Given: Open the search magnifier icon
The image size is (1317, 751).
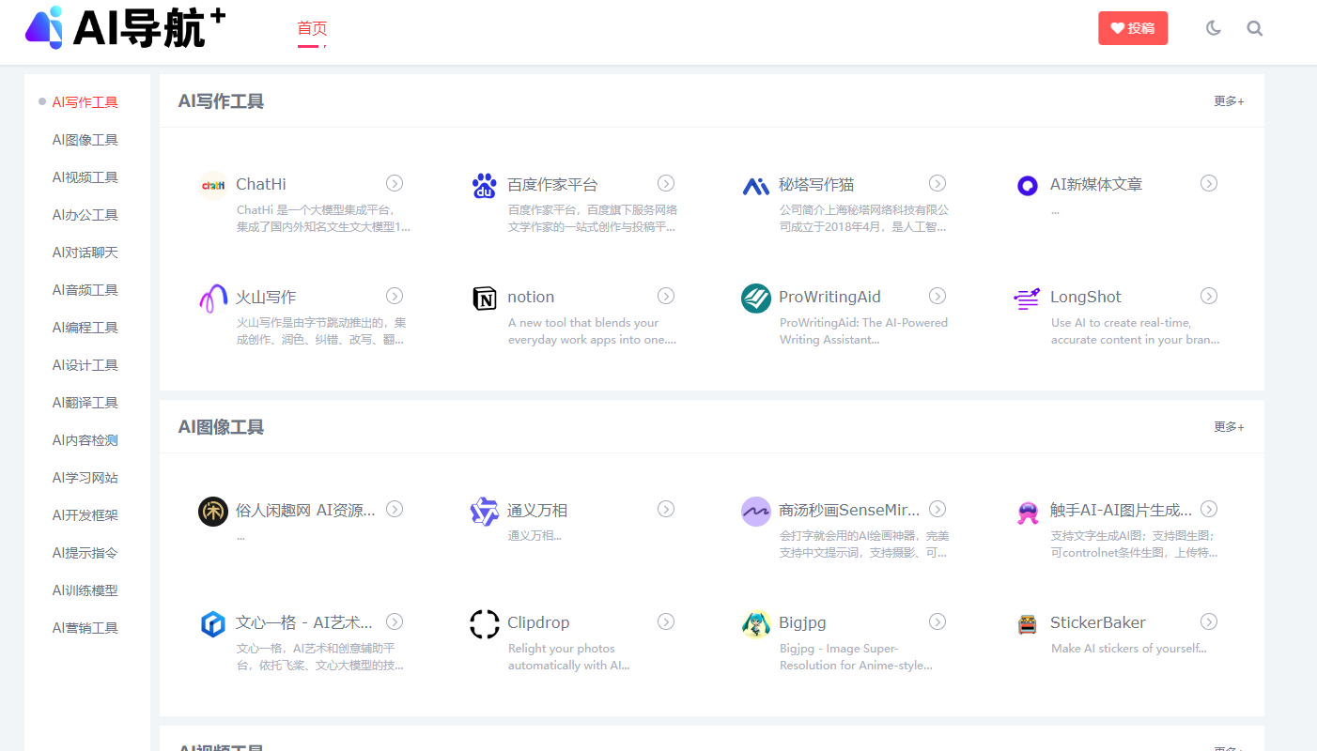Looking at the screenshot, I should (x=1254, y=28).
